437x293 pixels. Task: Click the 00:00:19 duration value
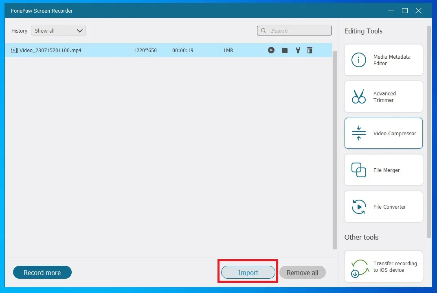coord(183,50)
